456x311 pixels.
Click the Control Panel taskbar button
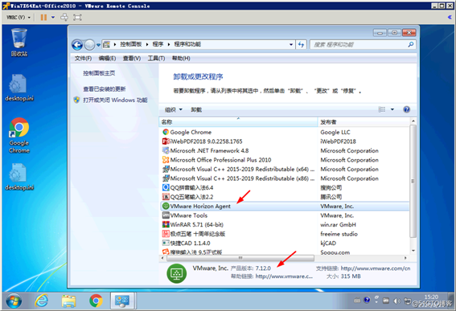coord(122,301)
